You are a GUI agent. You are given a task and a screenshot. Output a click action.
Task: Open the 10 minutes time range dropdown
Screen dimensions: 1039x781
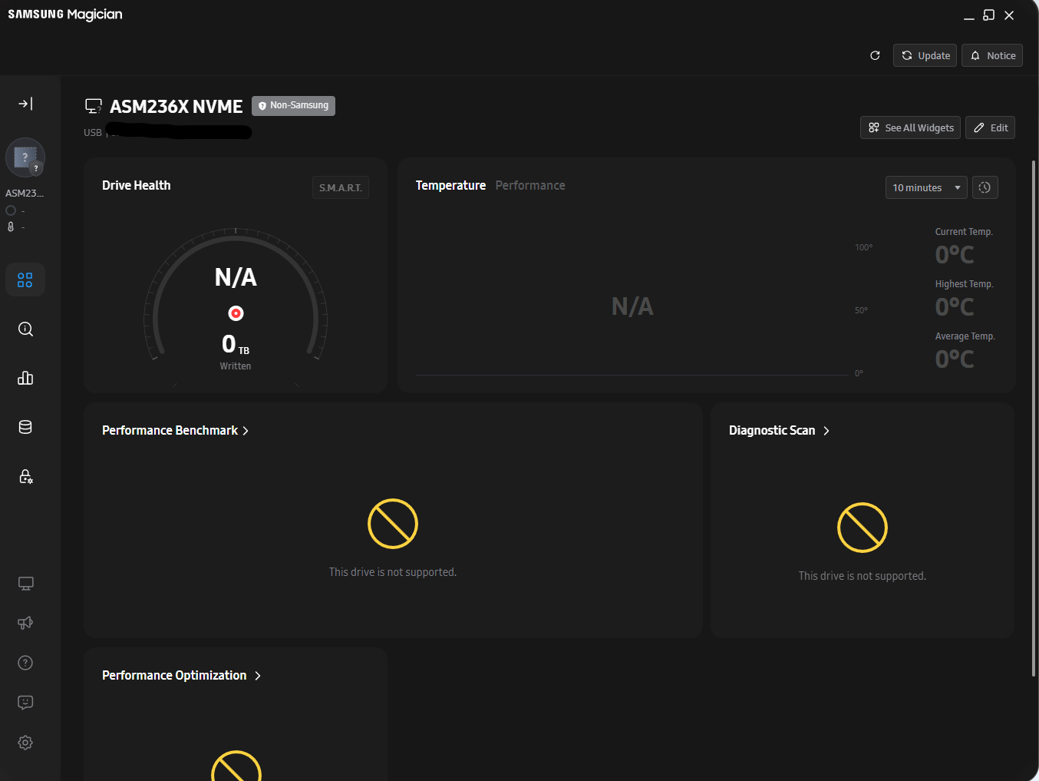(x=926, y=187)
